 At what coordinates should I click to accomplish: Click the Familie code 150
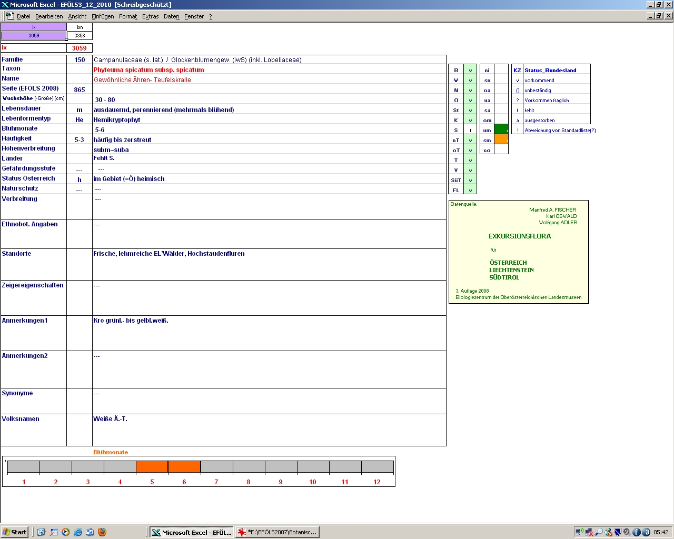80,60
